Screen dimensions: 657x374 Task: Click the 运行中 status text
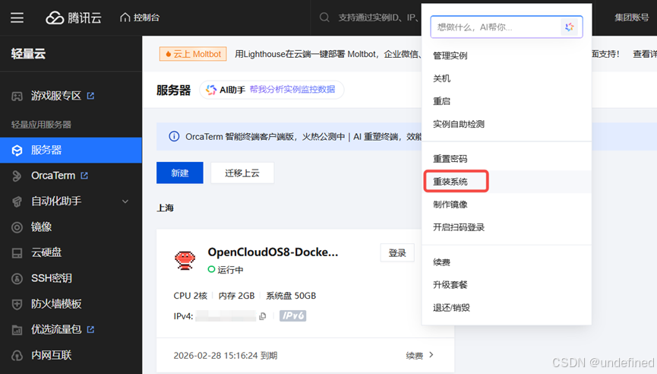pos(230,270)
